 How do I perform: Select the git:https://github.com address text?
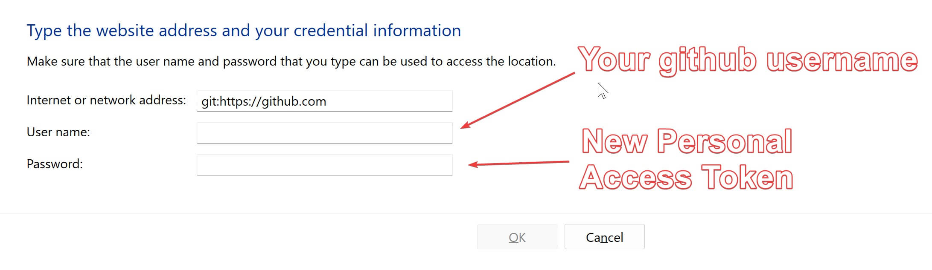264,101
